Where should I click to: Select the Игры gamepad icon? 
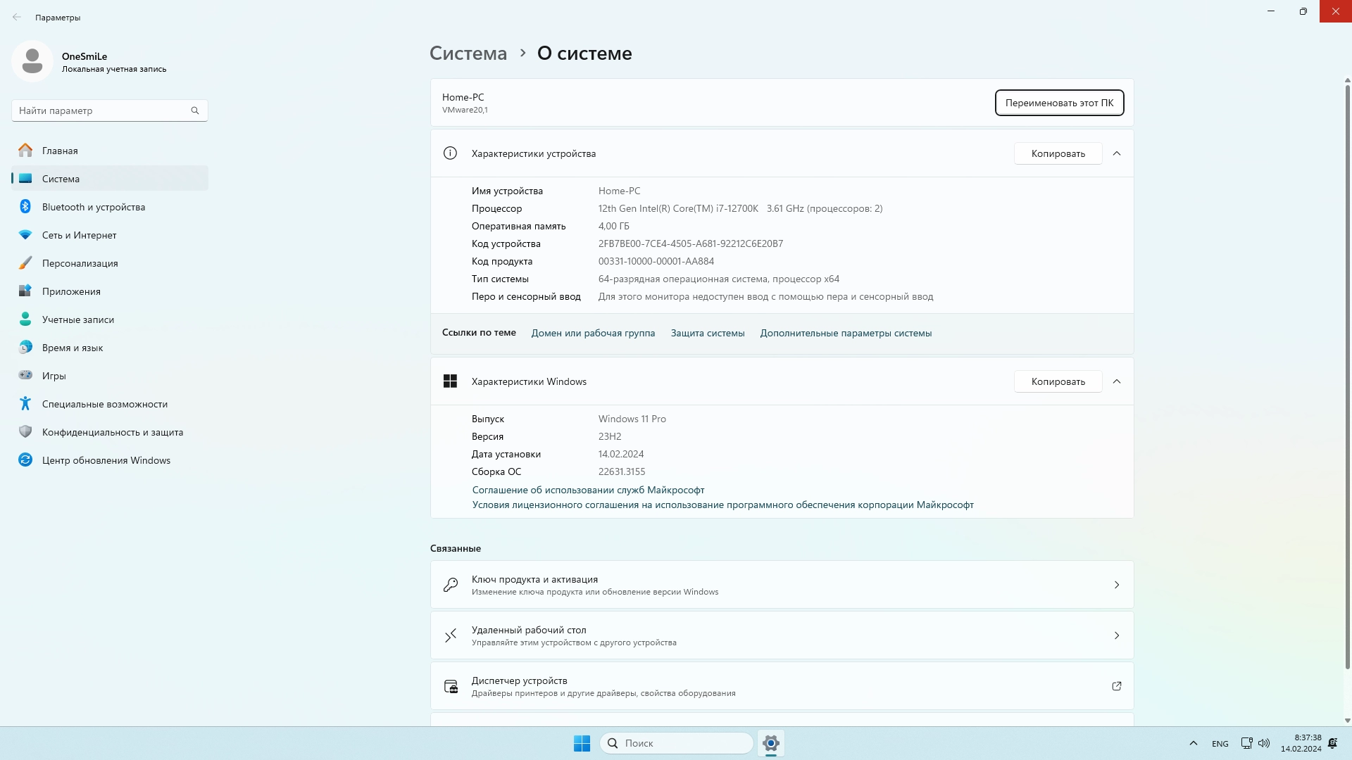click(x=25, y=375)
